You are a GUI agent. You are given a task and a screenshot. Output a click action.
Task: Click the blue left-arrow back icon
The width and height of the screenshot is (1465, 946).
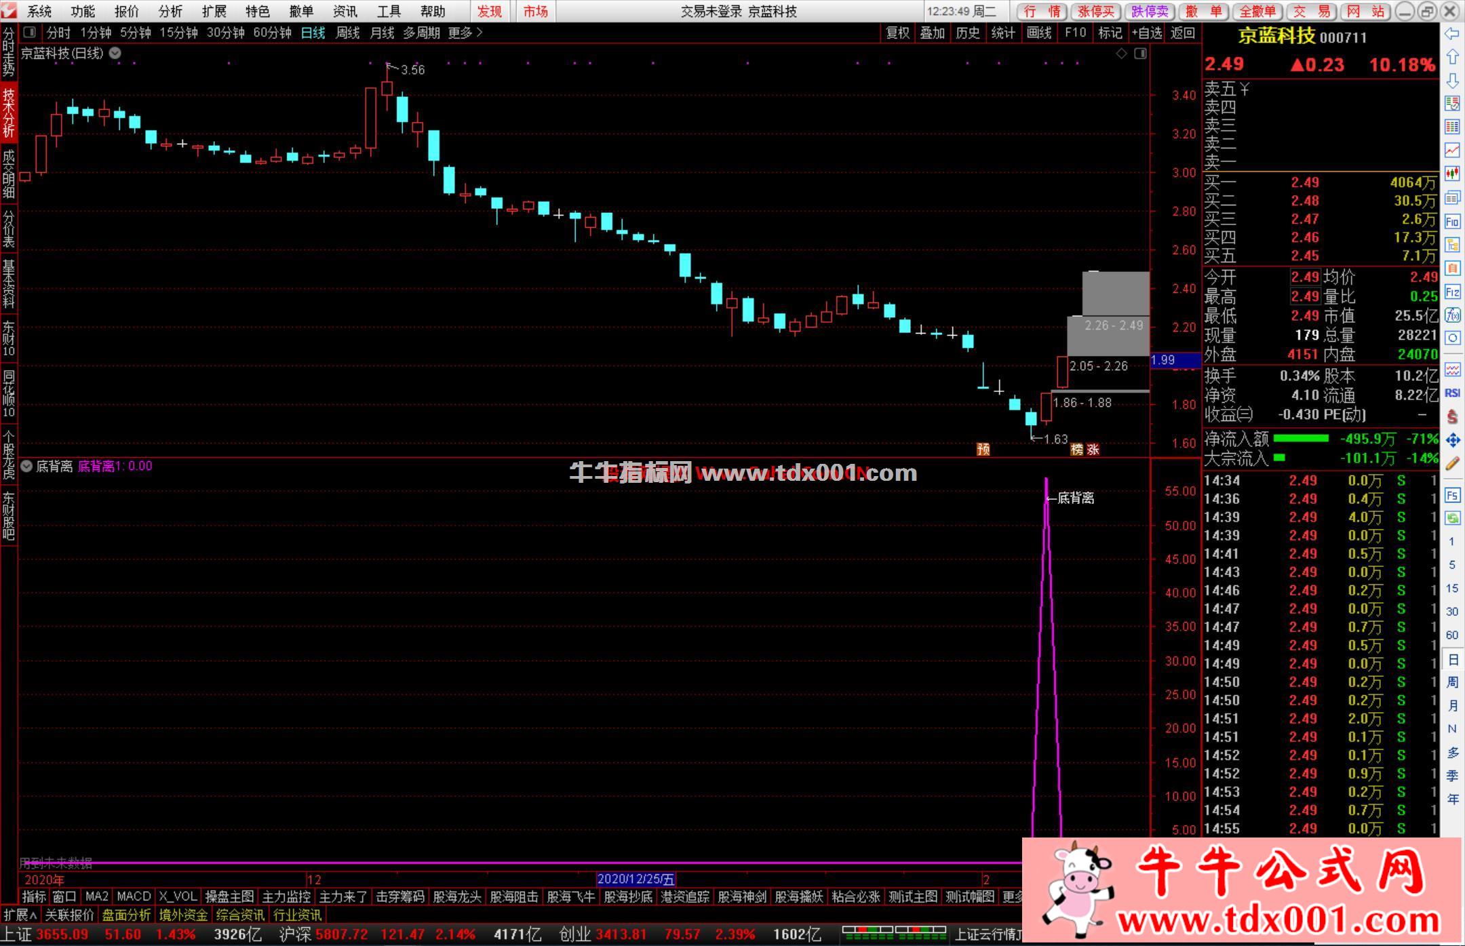point(1452,33)
